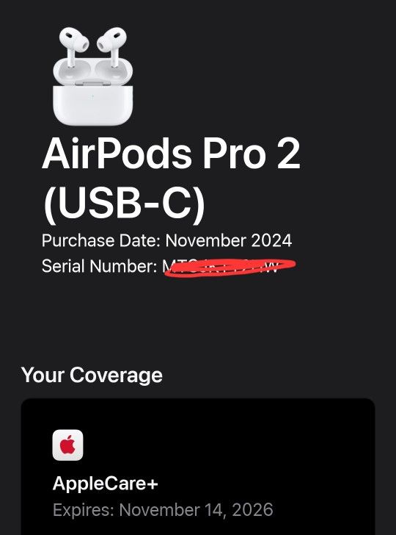This screenshot has height=535, width=396.
Task: Tap the Expires label in coverage card
Action: pos(84,510)
